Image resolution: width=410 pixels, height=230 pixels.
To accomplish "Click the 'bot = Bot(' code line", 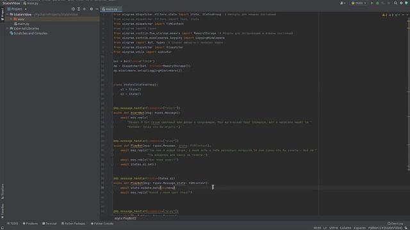I will 134,61.
